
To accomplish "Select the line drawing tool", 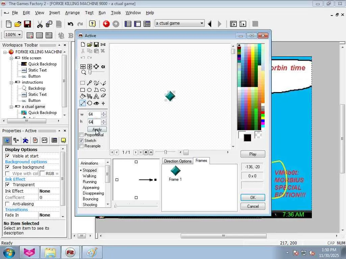I will (x=103, y=83).
